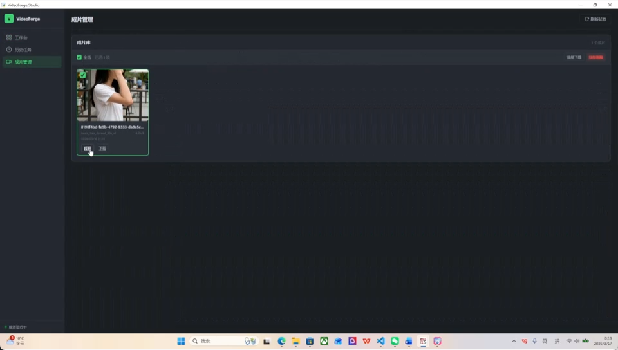The height and width of the screenshot is (350, 618).
Task: Open the Xbox app on the taskbar
Action: (324, 342)
